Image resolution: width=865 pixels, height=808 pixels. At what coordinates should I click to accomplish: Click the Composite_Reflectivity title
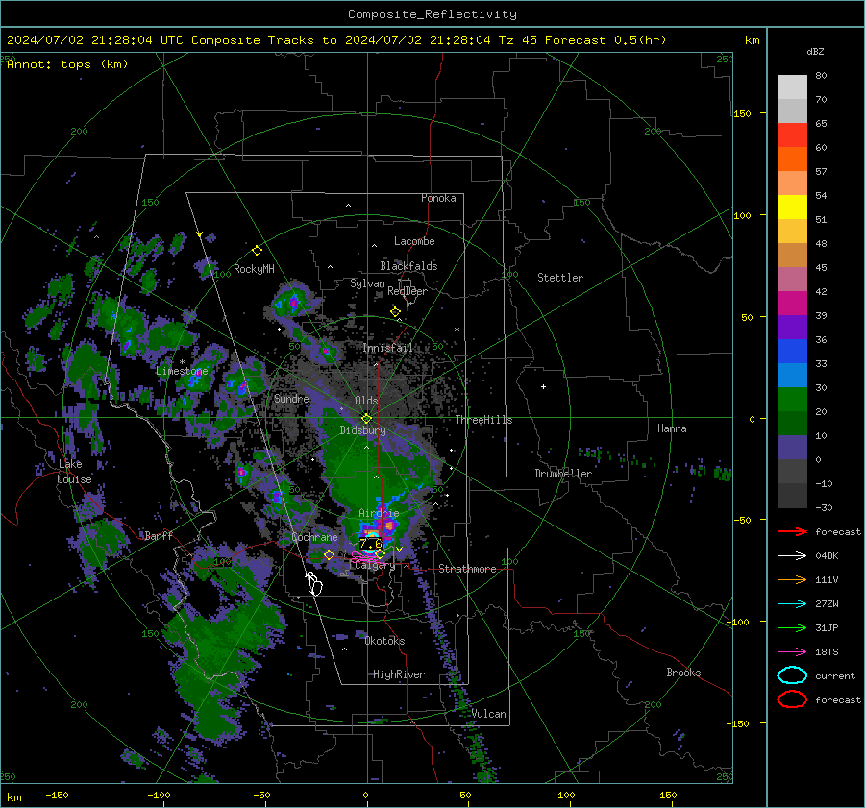point(432,14)
